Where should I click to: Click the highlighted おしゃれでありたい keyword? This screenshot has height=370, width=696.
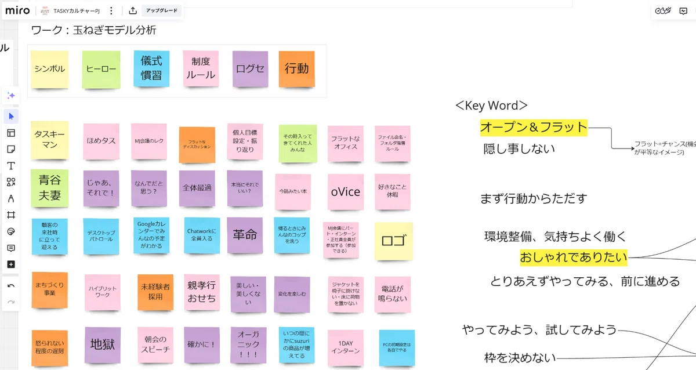(574, 257)
